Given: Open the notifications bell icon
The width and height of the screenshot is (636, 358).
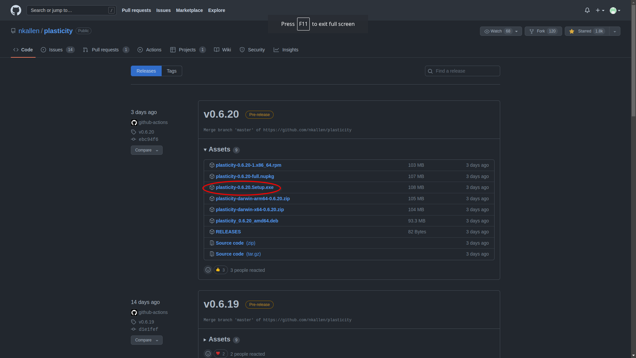Looking at the screenshot, I should pyautogui.click(x=587, y=10).
